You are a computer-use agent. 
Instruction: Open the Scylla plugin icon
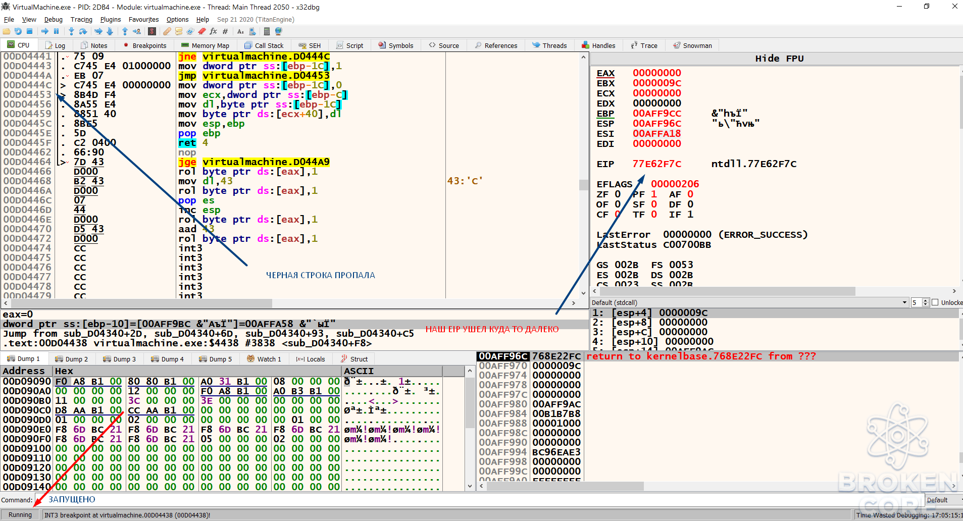(x=152, y=31)
